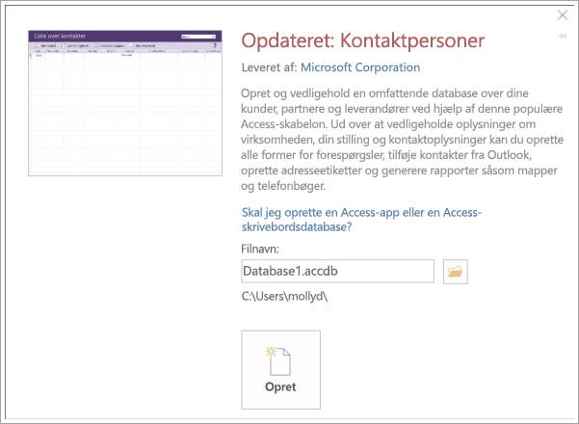Click the Liste over kontakter template thumbnail
This screenshot has width=579, height=424.
[125, 103]
